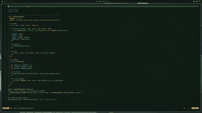
Task: Click the '{ theme:, scene:, size: @size' line
Action: (34, 53)
